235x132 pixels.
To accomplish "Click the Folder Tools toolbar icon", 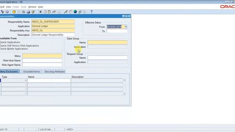I will coord(85,12).
